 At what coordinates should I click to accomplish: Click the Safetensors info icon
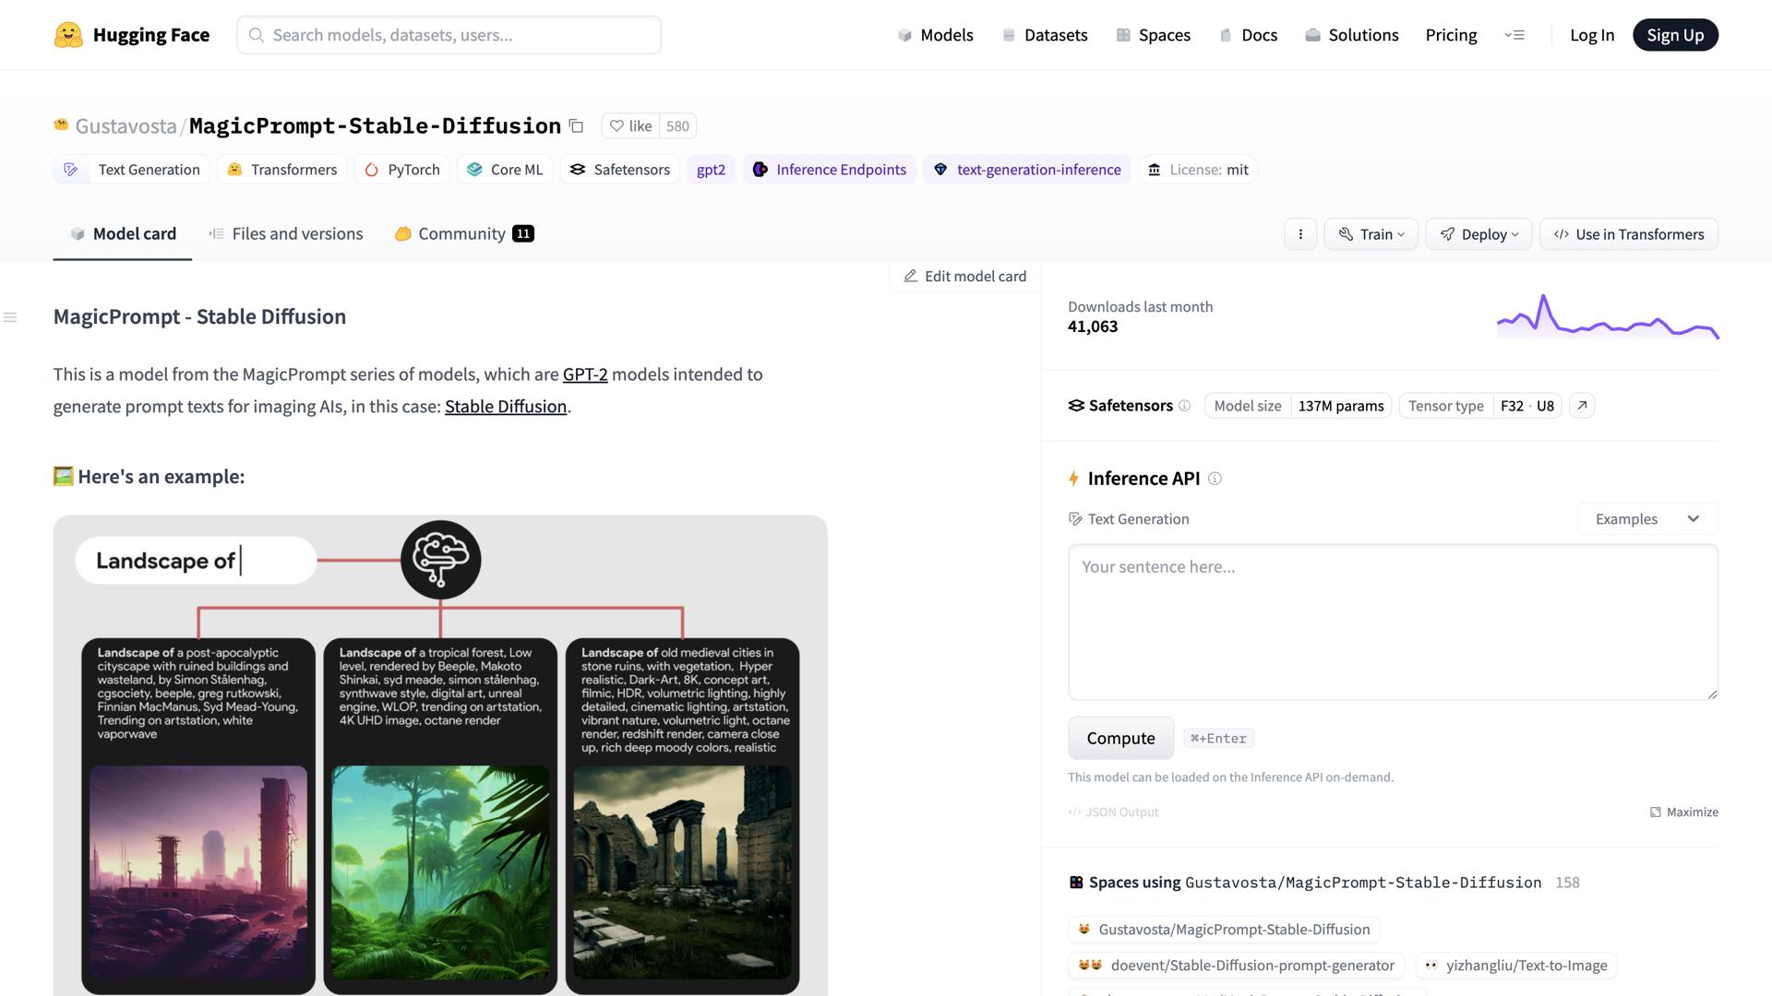coord(1184,406)
